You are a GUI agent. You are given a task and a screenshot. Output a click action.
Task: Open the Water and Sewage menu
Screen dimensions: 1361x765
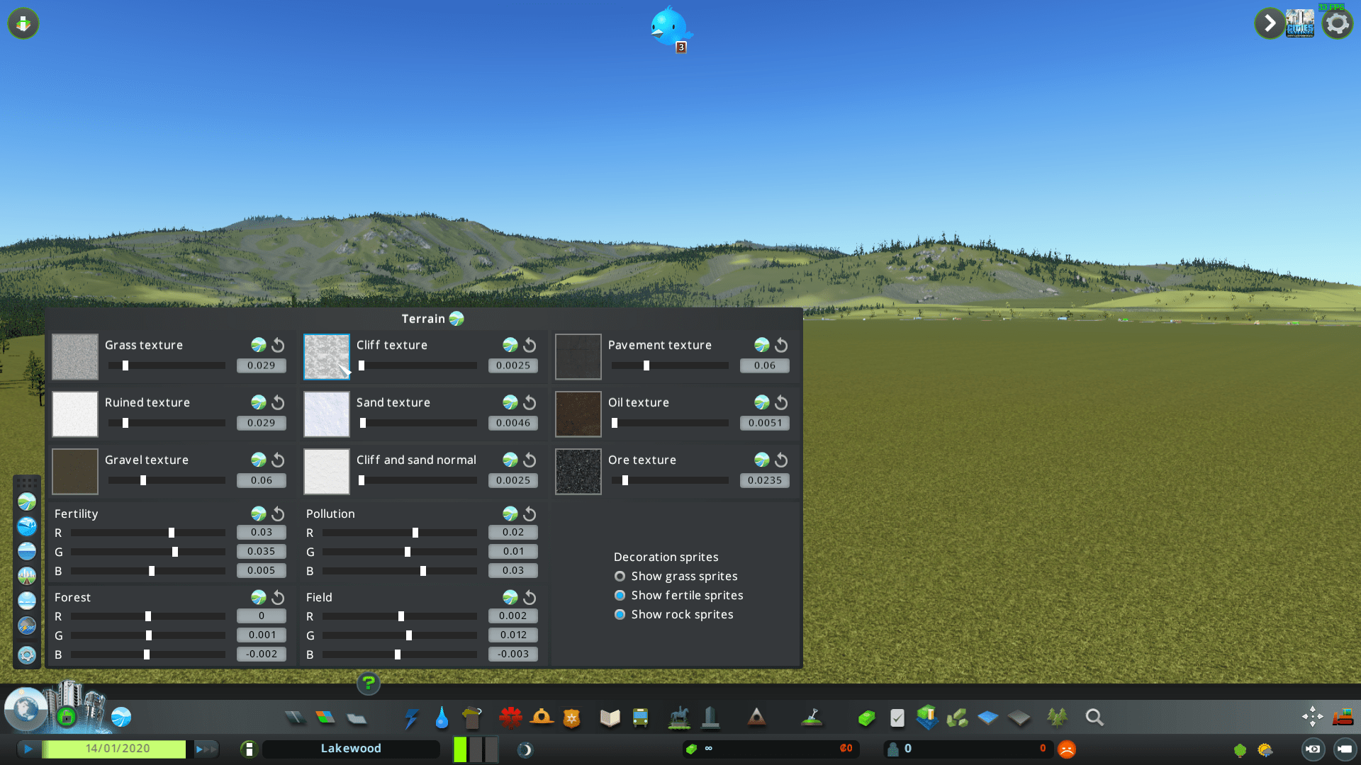coord(442,718)
